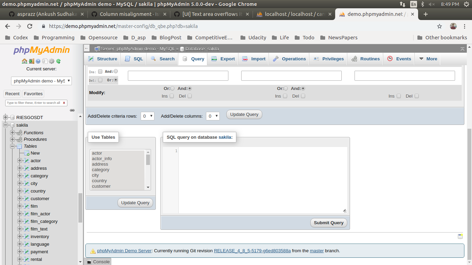Expand the Functions tree node
This screenshot has height=265, width=472.
click(12, 132)
